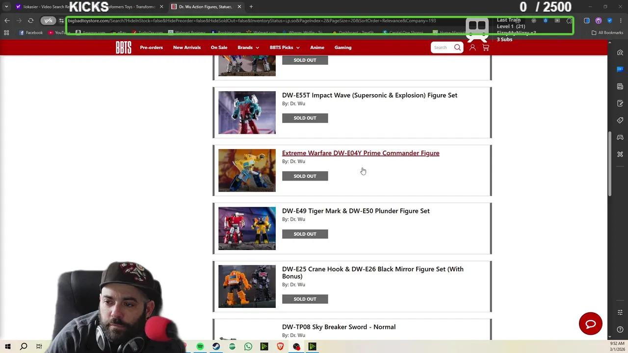Open the red live chat bubble
The width and height of the screenshot is (628, 353).
point(590,324)
